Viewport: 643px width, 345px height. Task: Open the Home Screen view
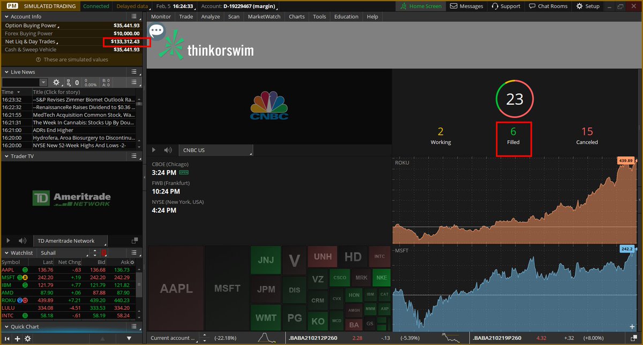pos(421,6)
